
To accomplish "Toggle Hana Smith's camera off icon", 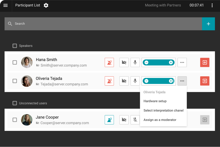I will (x=124, y=62).
